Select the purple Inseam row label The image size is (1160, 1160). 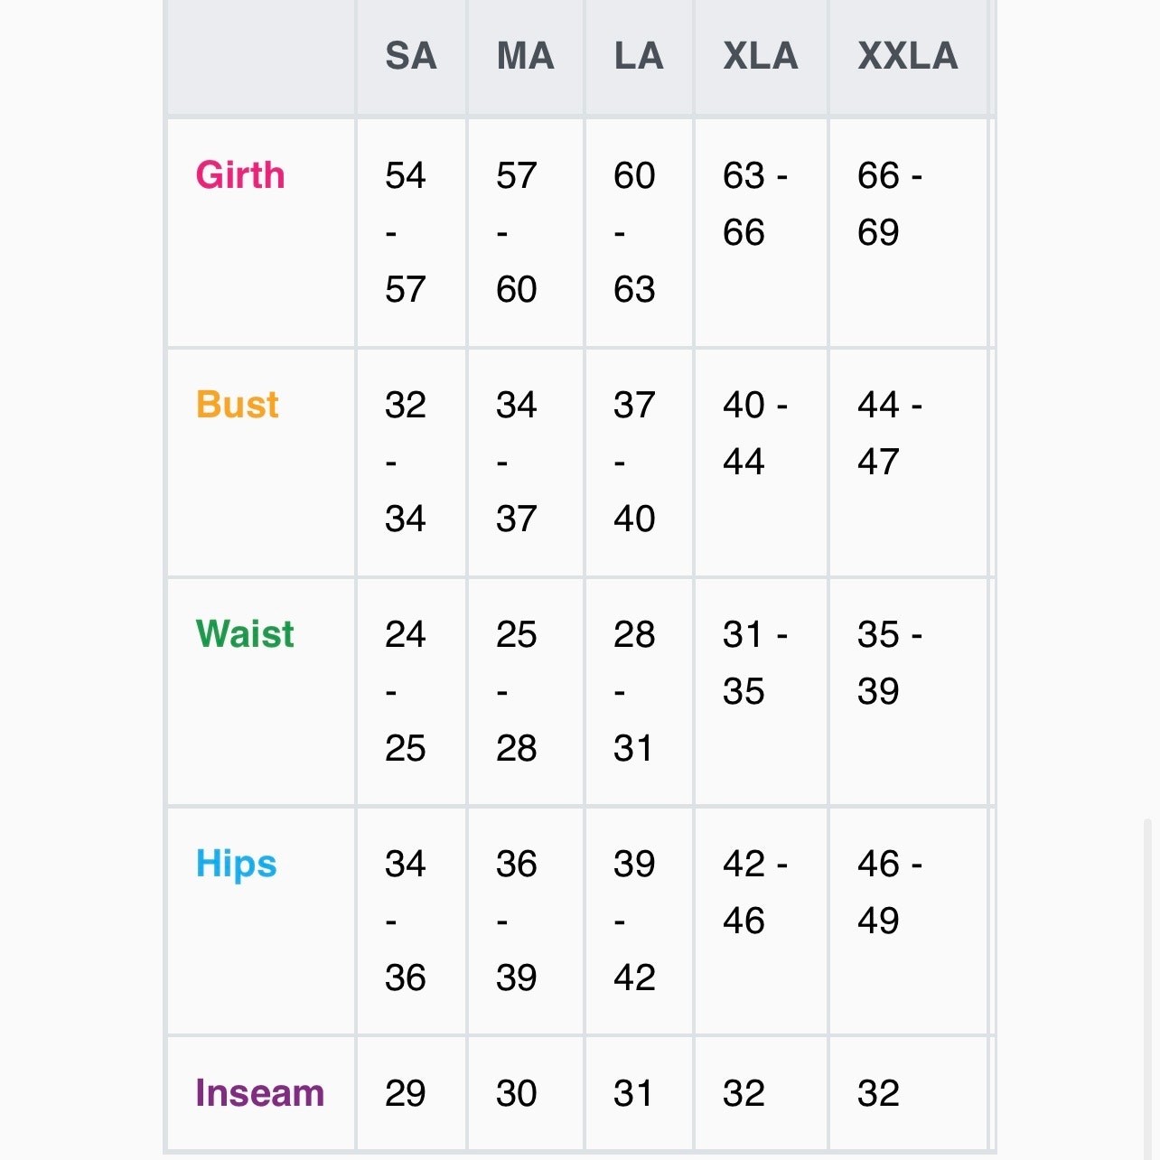260,1093
